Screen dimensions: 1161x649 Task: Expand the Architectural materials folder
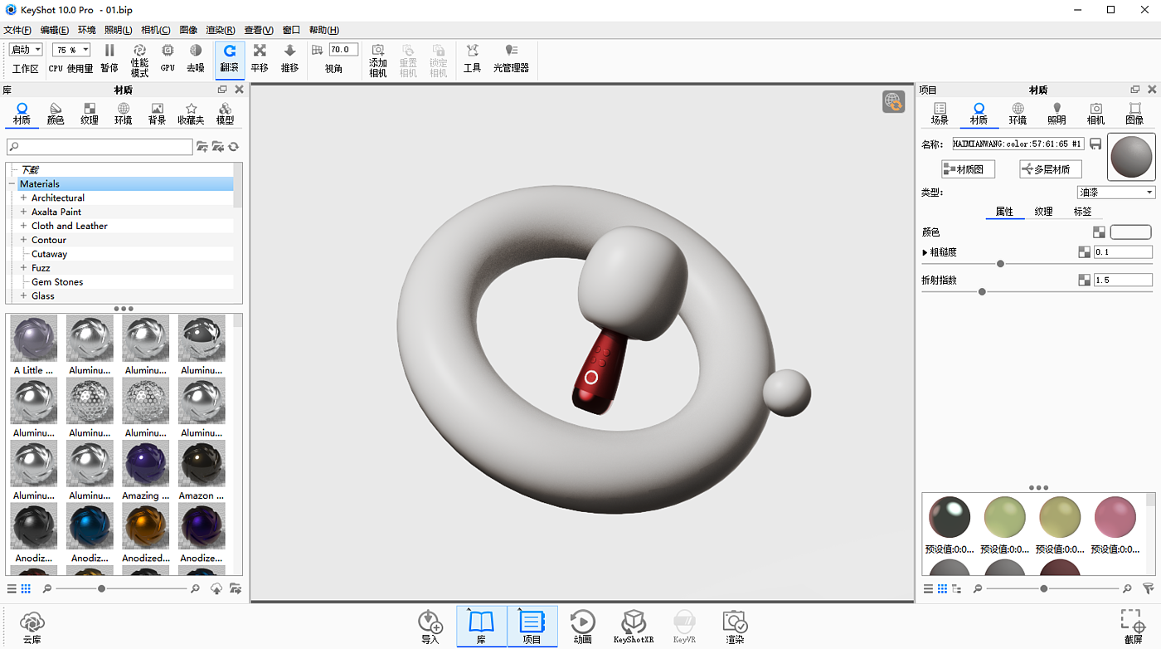[x=24, y=198]
